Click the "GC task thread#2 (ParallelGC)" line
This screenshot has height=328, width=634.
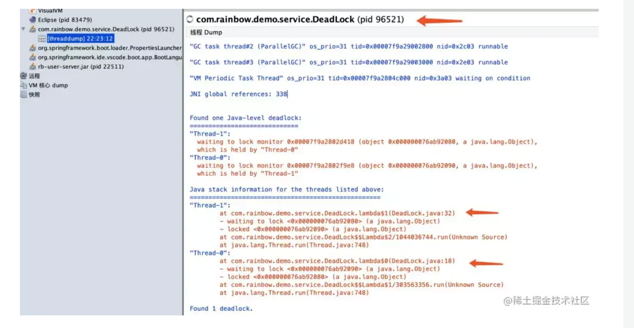point(349,46)
